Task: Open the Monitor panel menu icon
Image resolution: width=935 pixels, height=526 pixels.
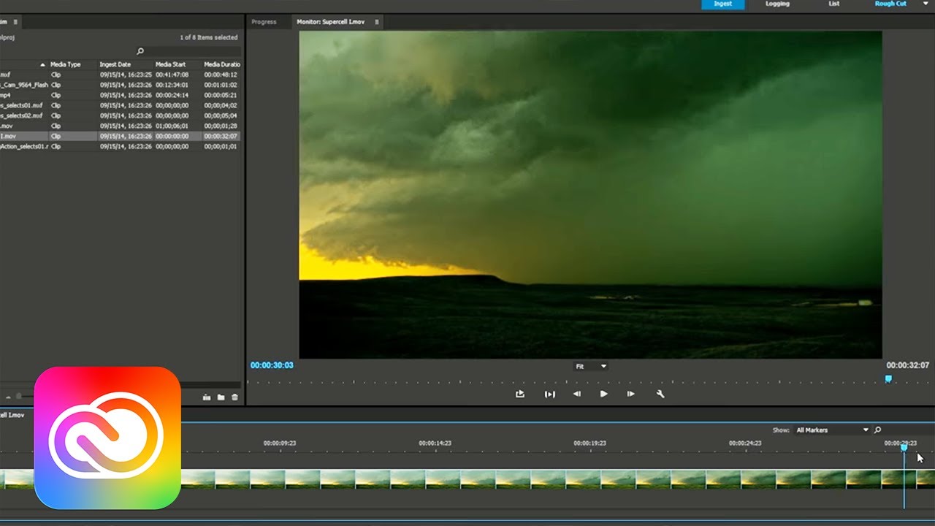Action: click(x=377, y=22)
